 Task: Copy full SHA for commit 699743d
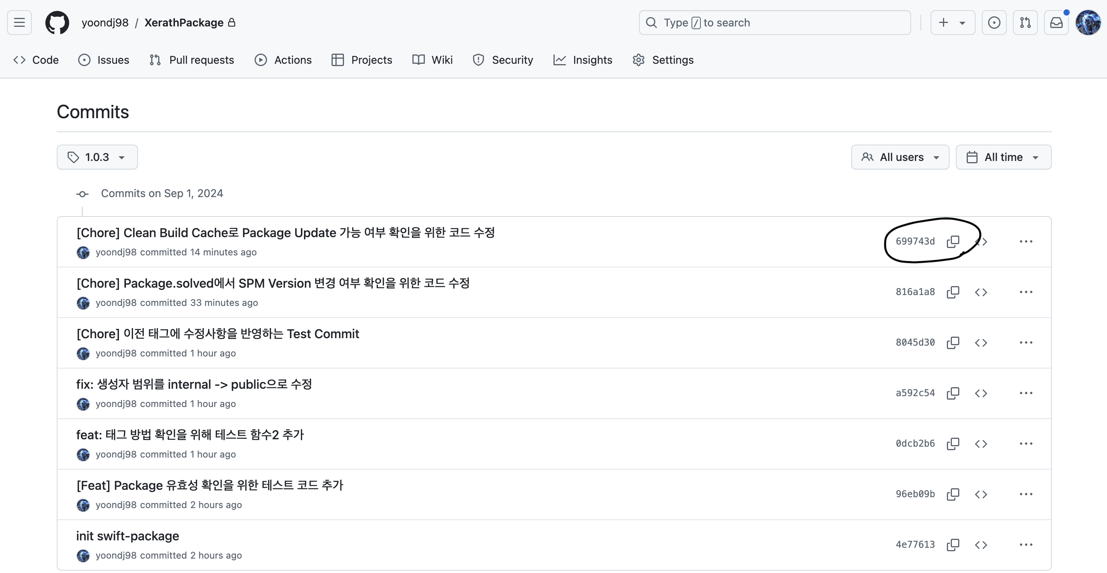click(953, 241)
